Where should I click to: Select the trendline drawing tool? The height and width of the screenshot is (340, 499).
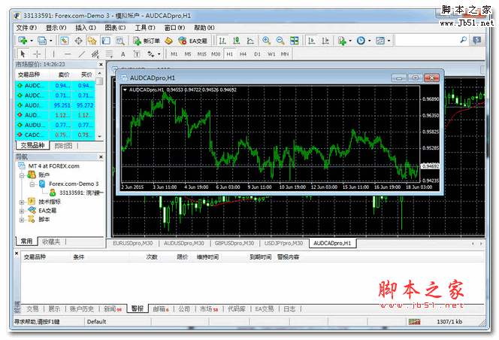(81, 54)
